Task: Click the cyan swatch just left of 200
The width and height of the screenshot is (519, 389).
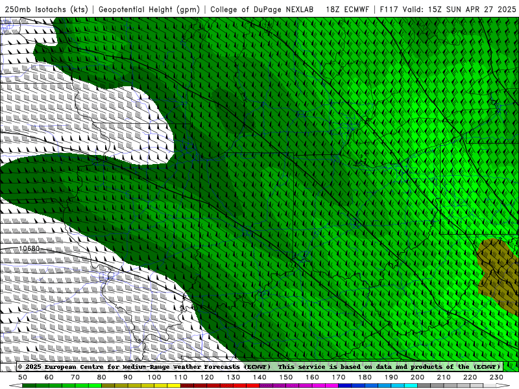Action: (411, 385)
